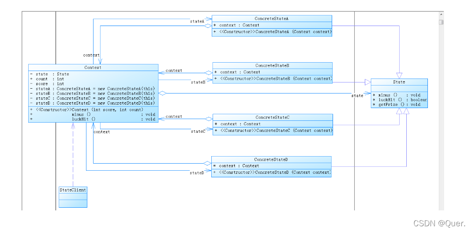Click the 'state : State' attribute
The image size is (472, 232).
tap(50, 74)
